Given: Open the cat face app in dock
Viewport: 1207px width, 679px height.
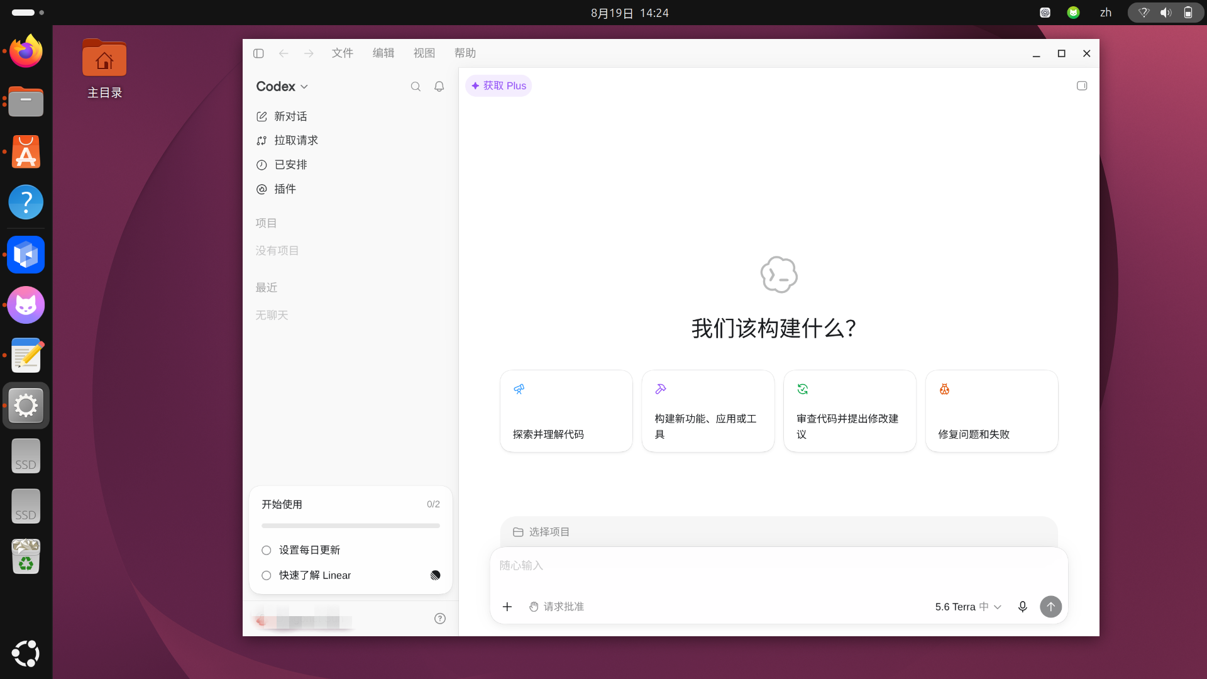Looking at the screenshot, I should pos(26,305).
